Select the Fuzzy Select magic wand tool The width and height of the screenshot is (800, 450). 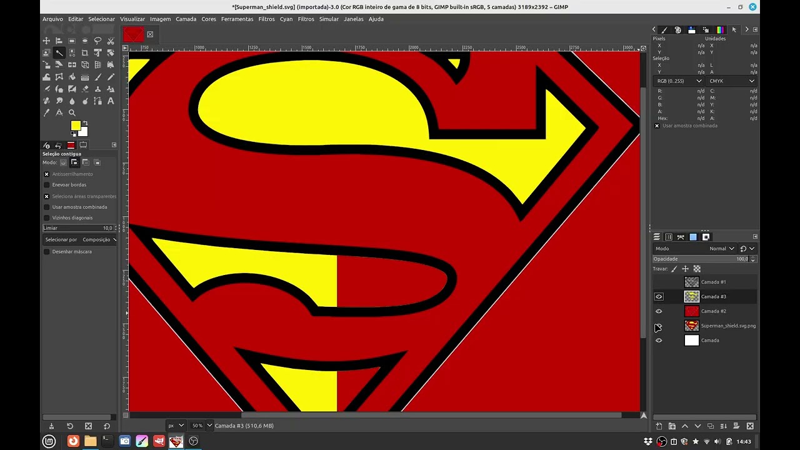point(59,52)
